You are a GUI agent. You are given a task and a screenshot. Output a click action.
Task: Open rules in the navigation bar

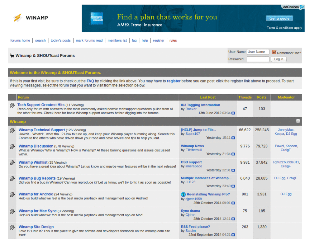(173, 40)
